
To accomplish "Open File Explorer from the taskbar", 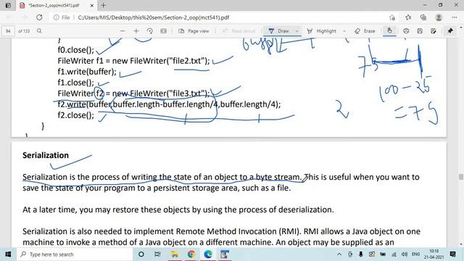I will 175,254.
